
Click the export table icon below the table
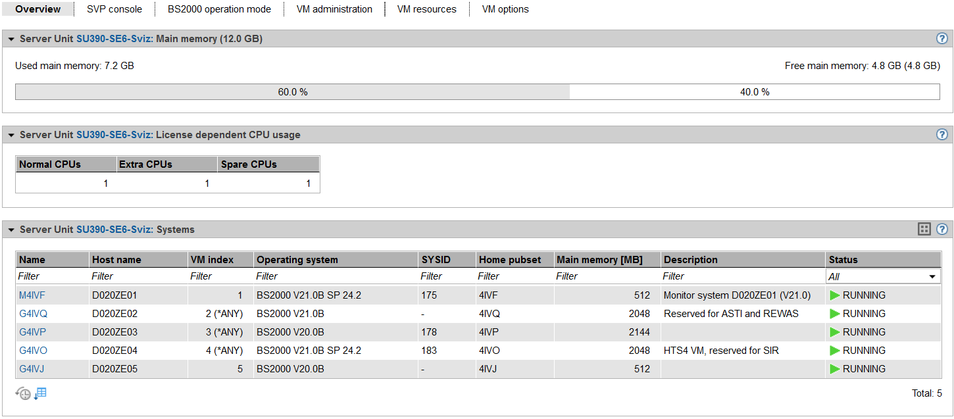[41, 393]
